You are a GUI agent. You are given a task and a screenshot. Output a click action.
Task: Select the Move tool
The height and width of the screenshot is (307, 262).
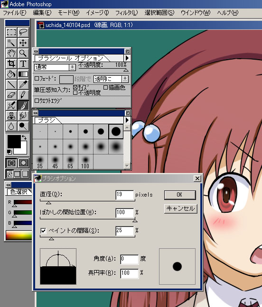tap(23, 43)
